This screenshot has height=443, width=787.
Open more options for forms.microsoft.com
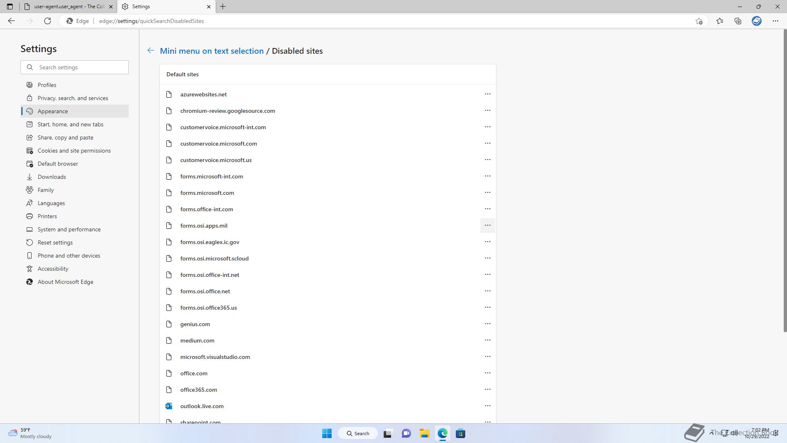click(x=487, y=193)
